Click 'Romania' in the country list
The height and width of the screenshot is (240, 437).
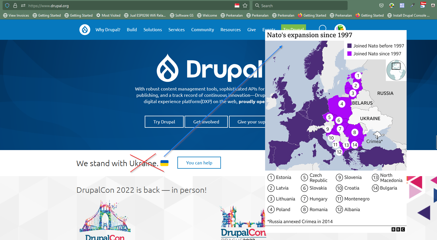point(318,210)
